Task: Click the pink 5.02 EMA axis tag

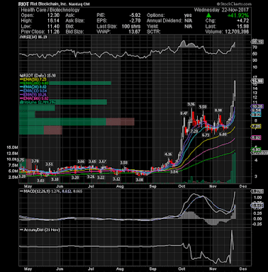Action: coord(256,138)
